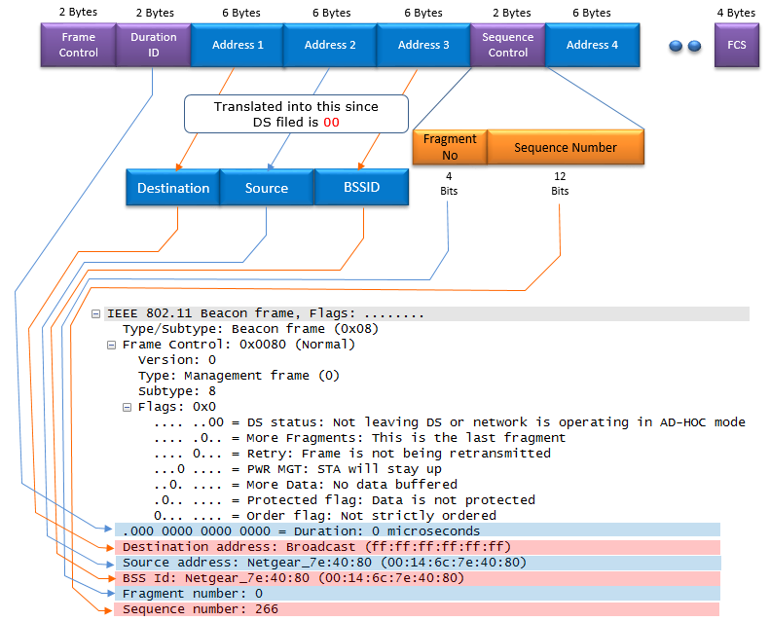Select the BSSID blue box
The width and height of the screenshot is (770, 621).
[361, 187]
